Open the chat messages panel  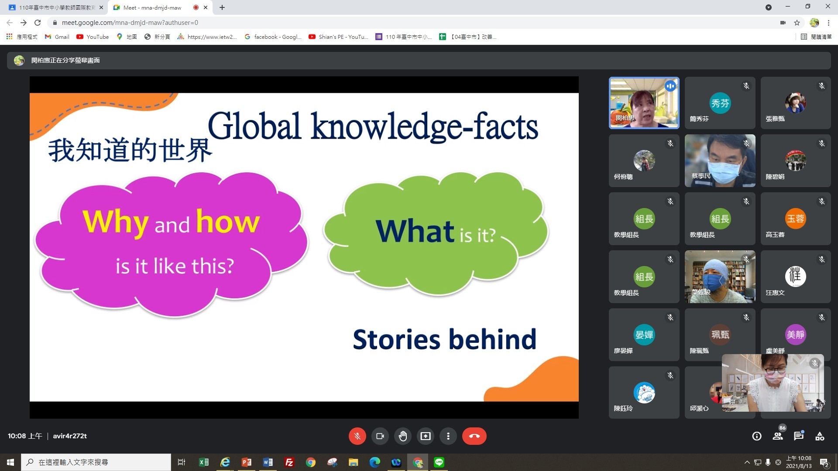[799, 436]
